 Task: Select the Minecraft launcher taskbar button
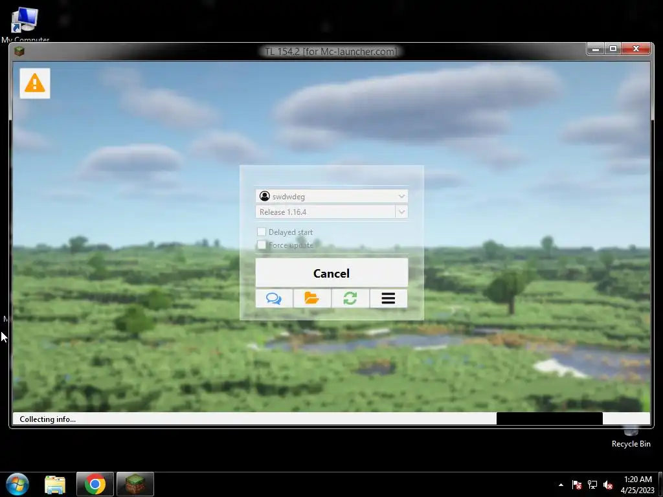(135, 484)
